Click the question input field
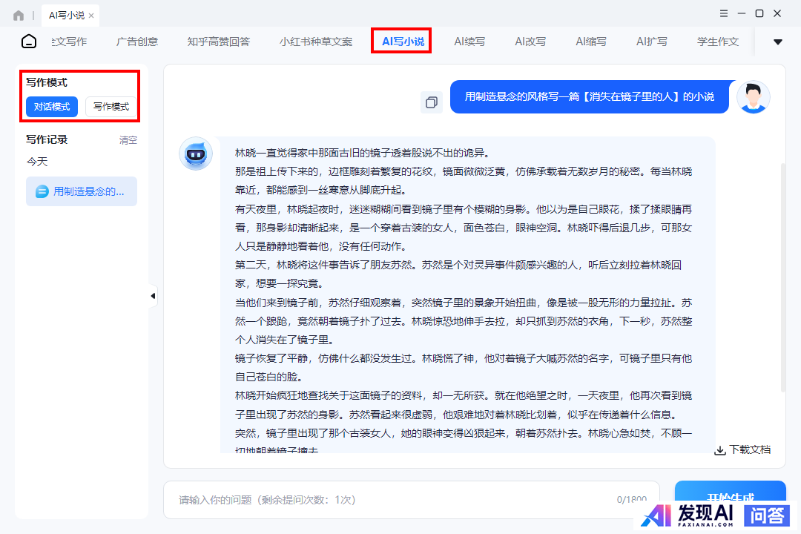The height and width of the screenshot is (534, 801). [x=393, y=500]
